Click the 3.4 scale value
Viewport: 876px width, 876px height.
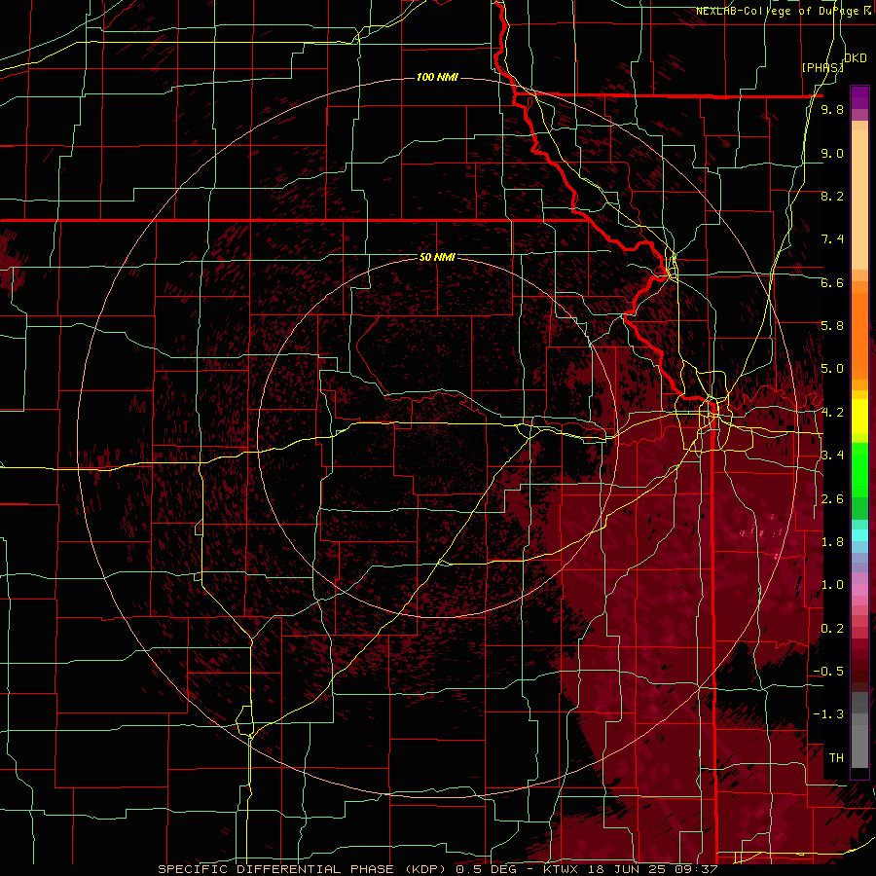click(832, 456)
